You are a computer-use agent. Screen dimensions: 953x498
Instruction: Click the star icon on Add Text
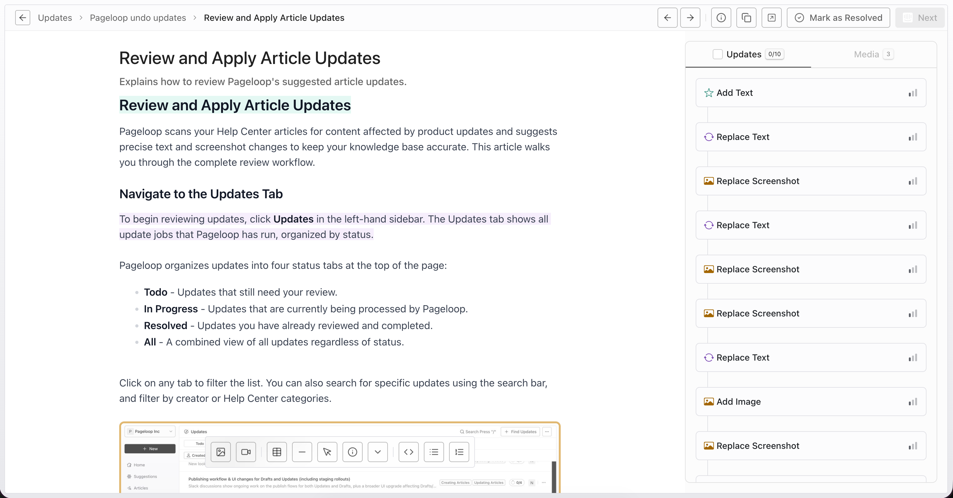[x=709, y=93]
